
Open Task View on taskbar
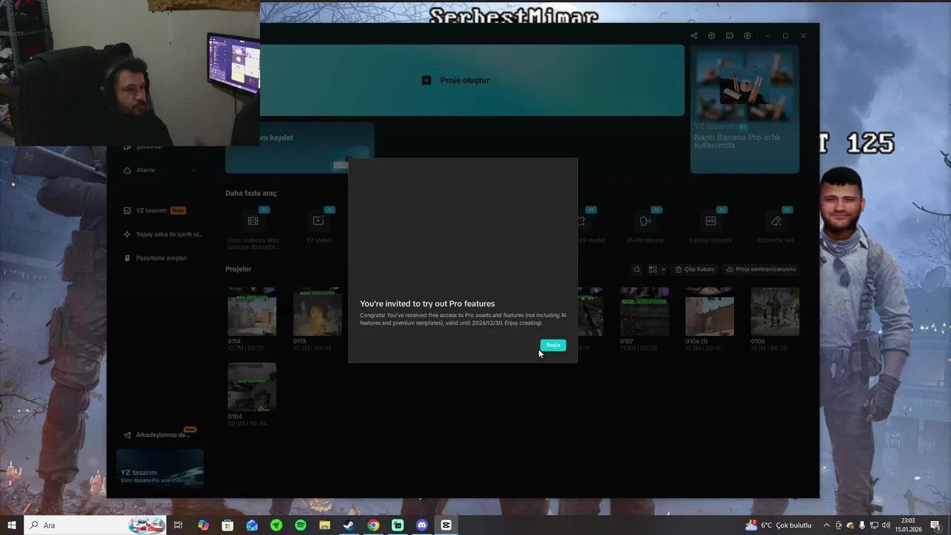click(178, 525)
